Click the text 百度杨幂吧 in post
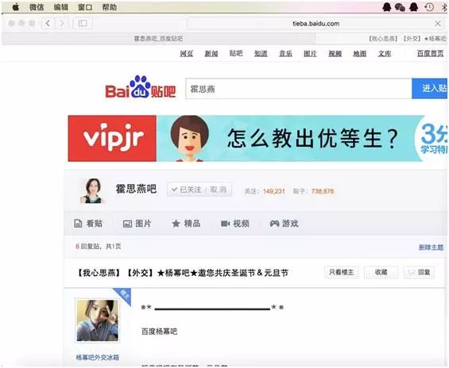This screenshot has height=368, width=449. 160,332
